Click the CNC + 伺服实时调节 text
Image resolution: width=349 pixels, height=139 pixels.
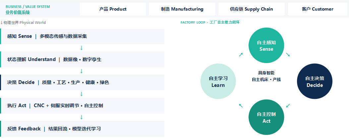point(57,105)
